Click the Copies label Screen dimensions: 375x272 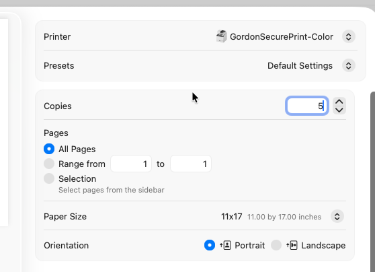(x=58, y=106)
